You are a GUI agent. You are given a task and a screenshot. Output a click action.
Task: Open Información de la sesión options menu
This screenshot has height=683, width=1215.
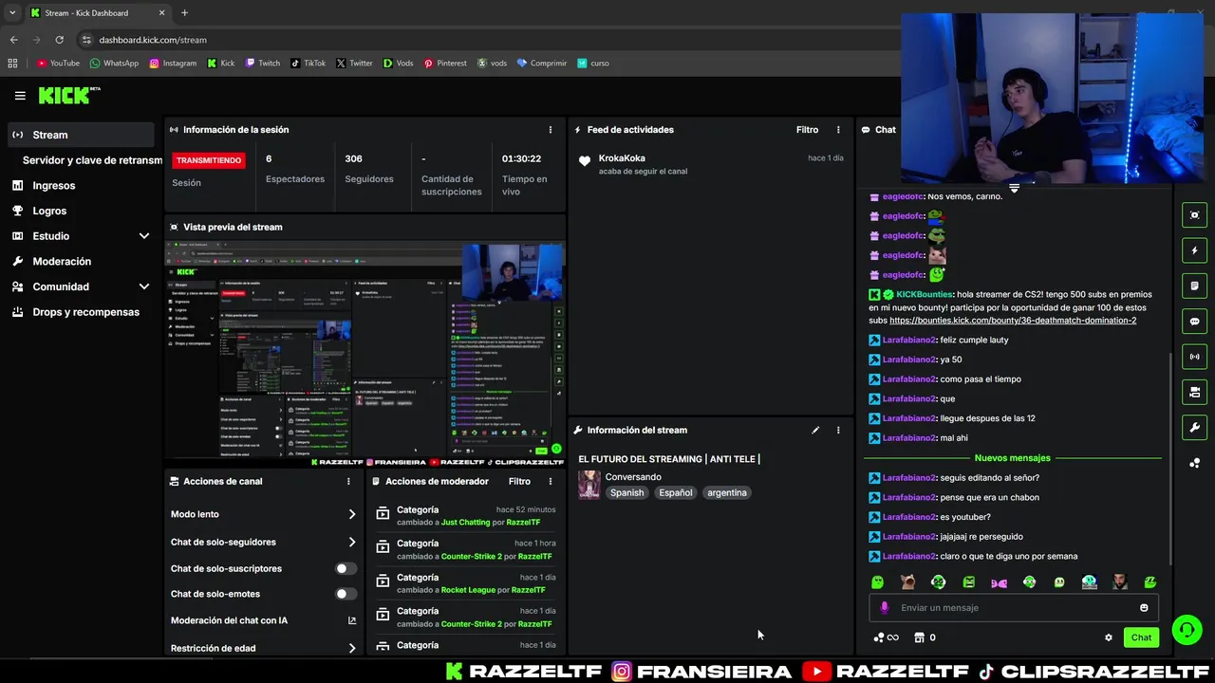tap(551, 130)
